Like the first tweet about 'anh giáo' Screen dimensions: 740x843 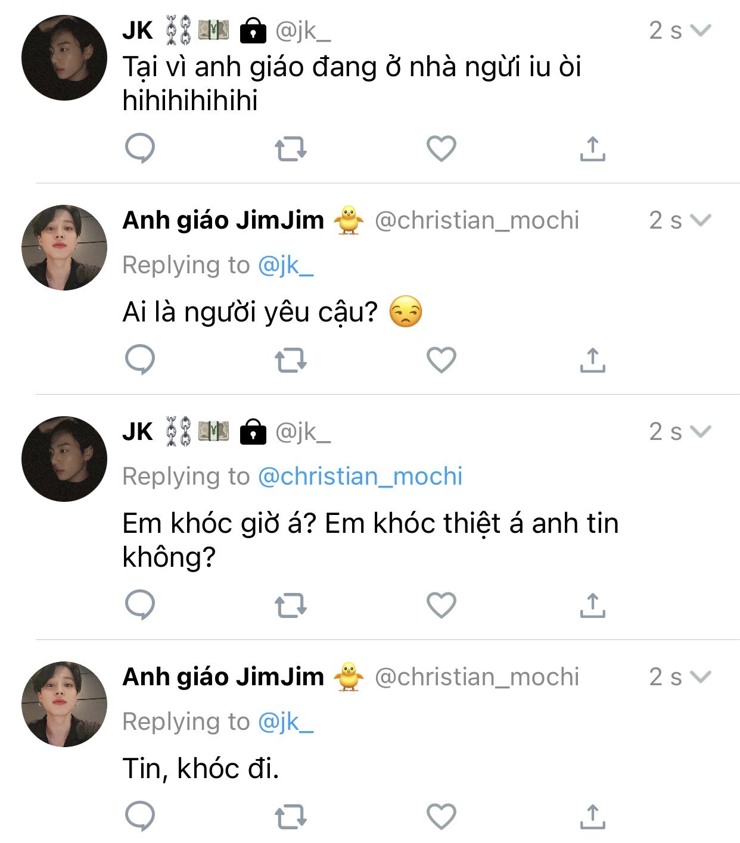[x=441, y=148]
